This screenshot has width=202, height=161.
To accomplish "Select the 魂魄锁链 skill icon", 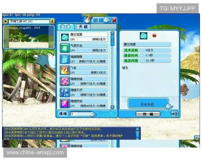I will click(x=65, y=82).
